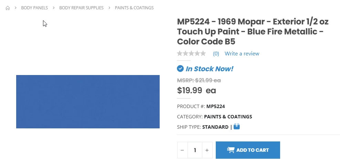The height and width of the screenshot is (159, 340).
Task: Click the fifth rating star
Action: pyautogui.click(x=203, y=53)
